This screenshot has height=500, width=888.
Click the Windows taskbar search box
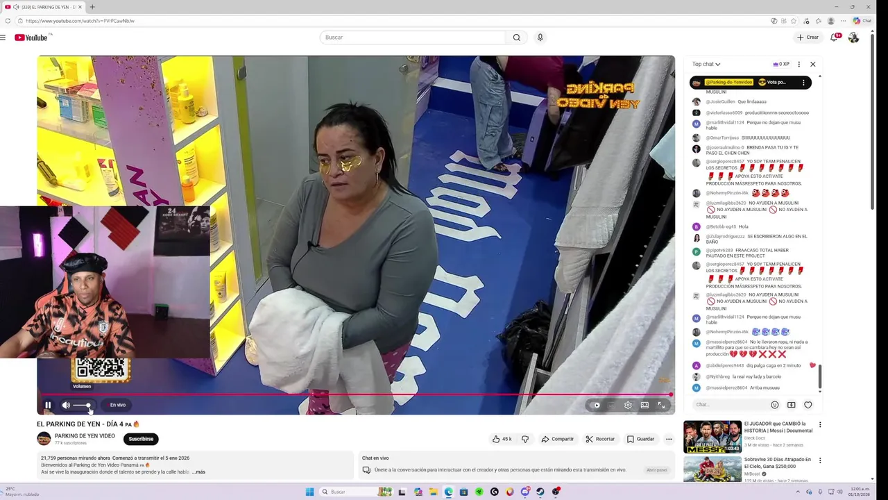356,492
